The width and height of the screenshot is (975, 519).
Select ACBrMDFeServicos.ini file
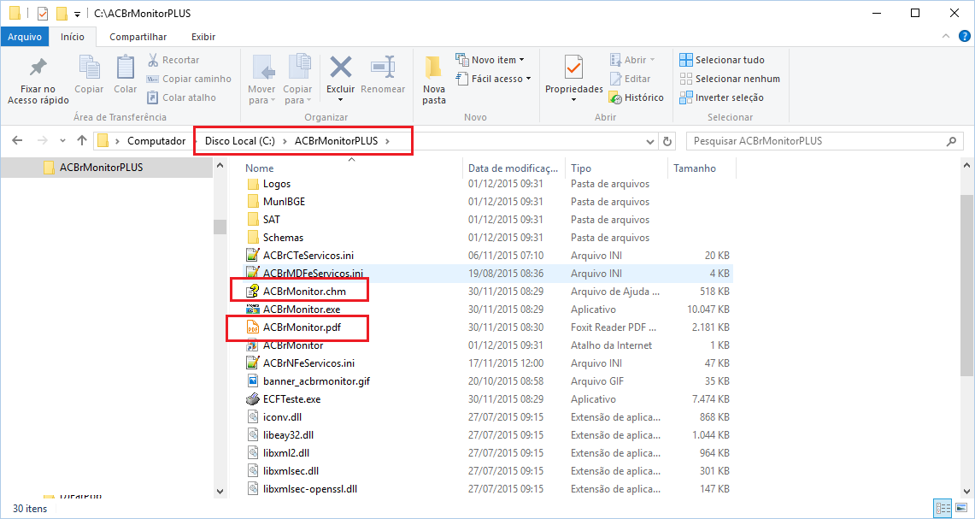click(x=314, y=274)
